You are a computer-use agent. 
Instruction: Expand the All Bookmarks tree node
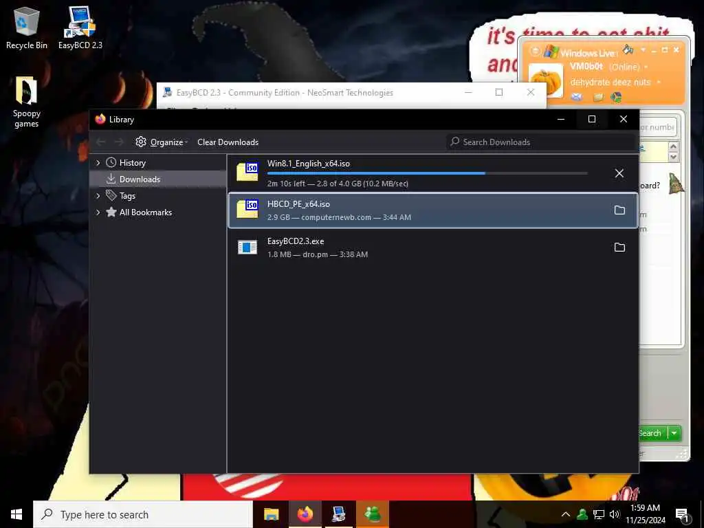[98, 212]
